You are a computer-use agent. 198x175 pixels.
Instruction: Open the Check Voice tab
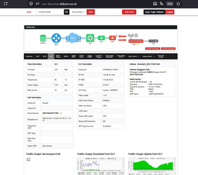click(82, 56)
